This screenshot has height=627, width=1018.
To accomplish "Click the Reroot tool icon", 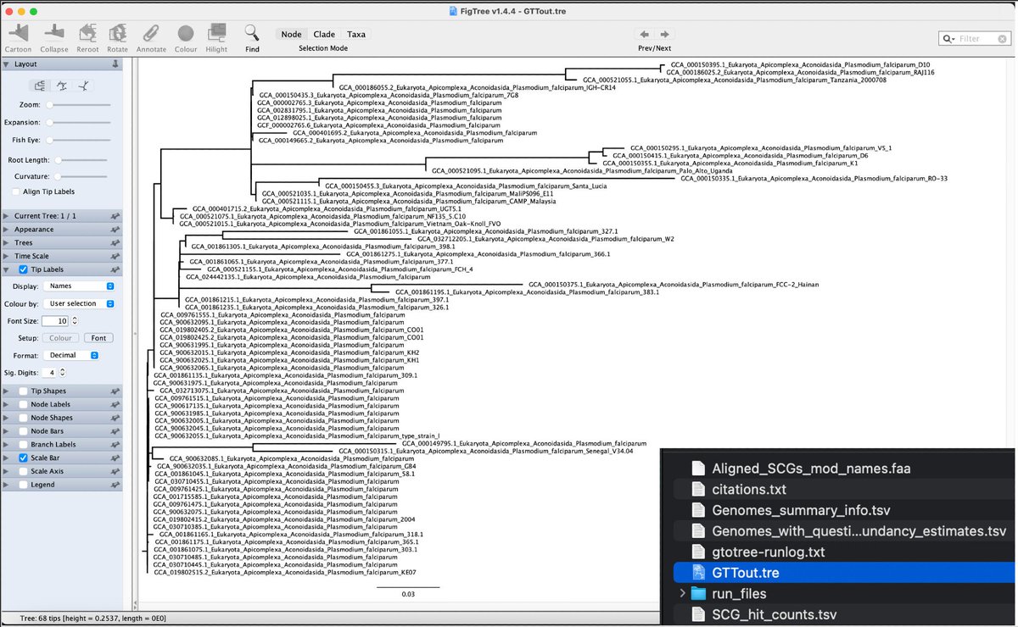I will 87,32.
